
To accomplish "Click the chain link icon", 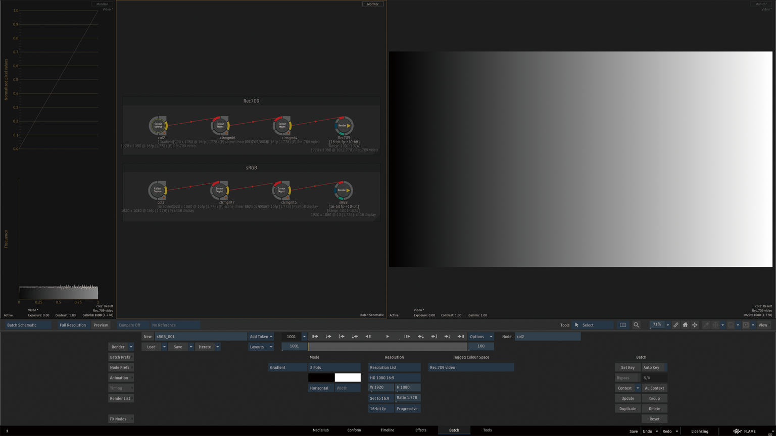I will [x=675, y=325].
